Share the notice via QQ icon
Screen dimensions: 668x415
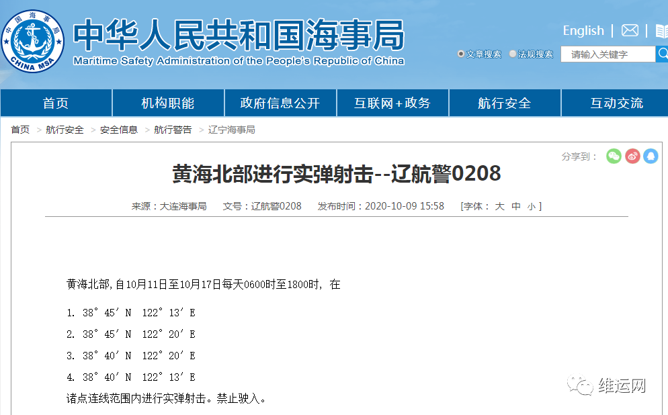(x=649, y=156)
